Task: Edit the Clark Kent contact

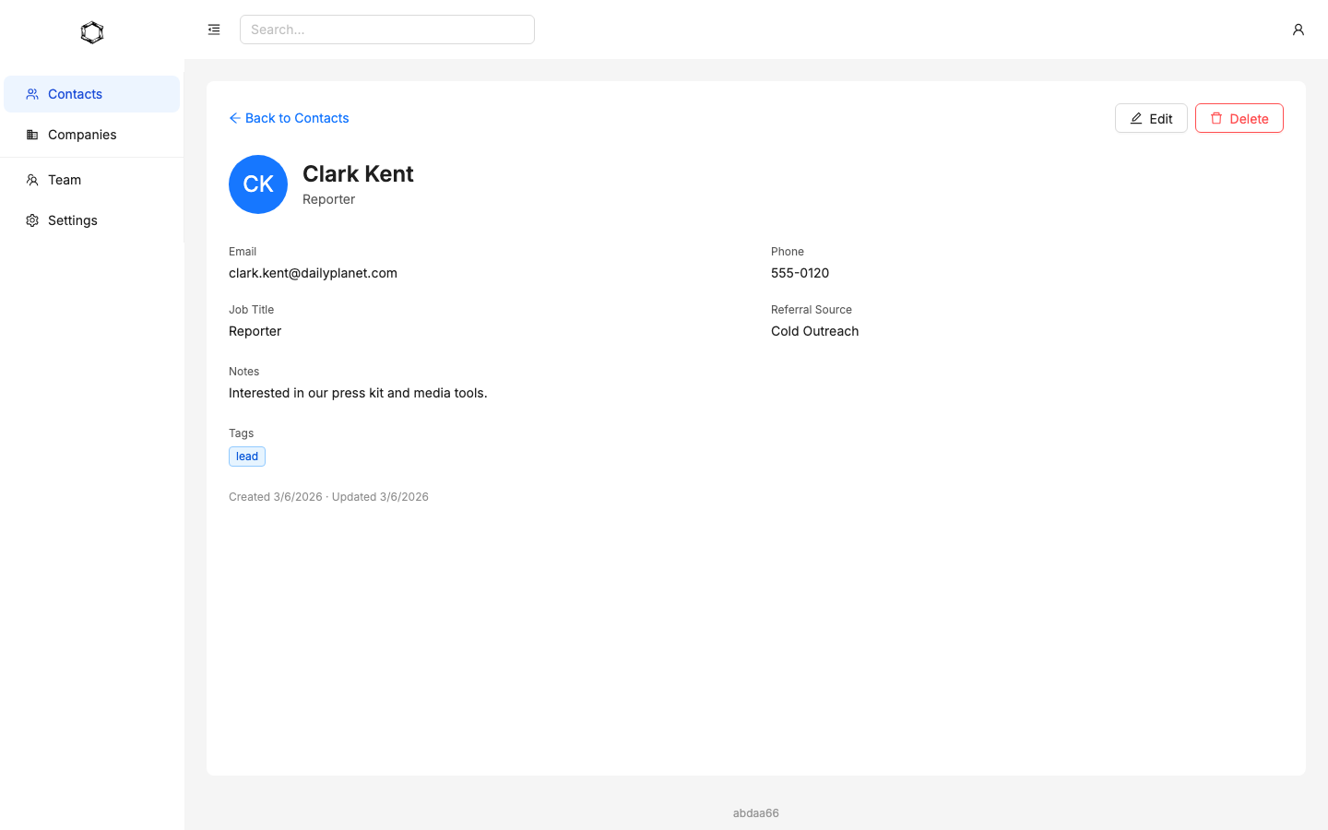Action: click(x=1151, y=118)
